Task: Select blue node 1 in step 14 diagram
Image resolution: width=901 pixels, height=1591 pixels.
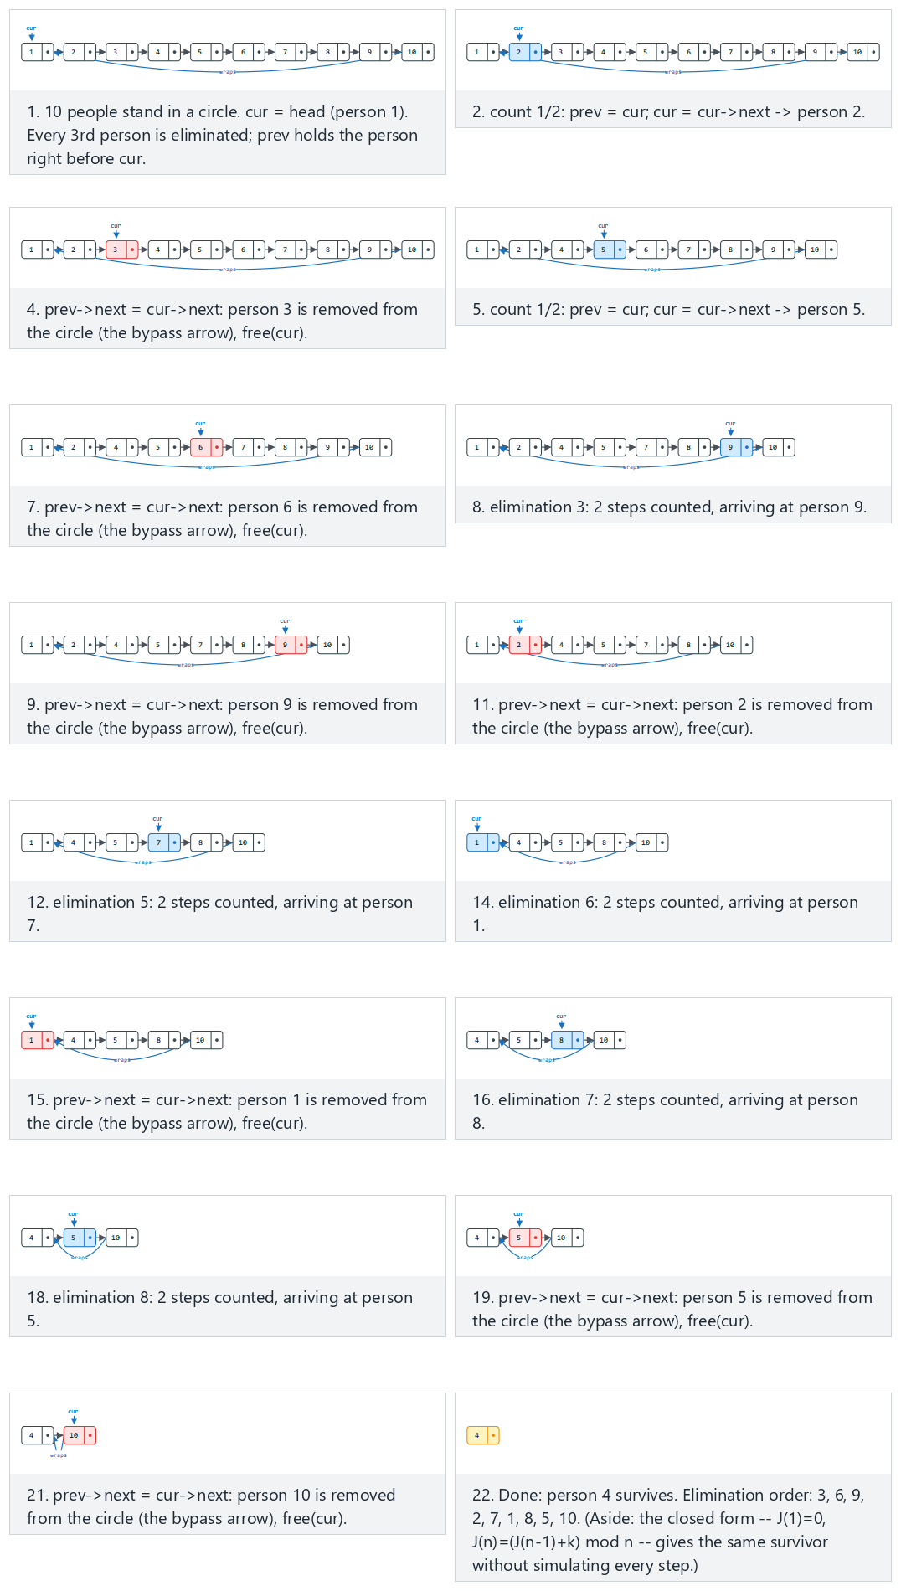Action: click(x=483, y=842)
